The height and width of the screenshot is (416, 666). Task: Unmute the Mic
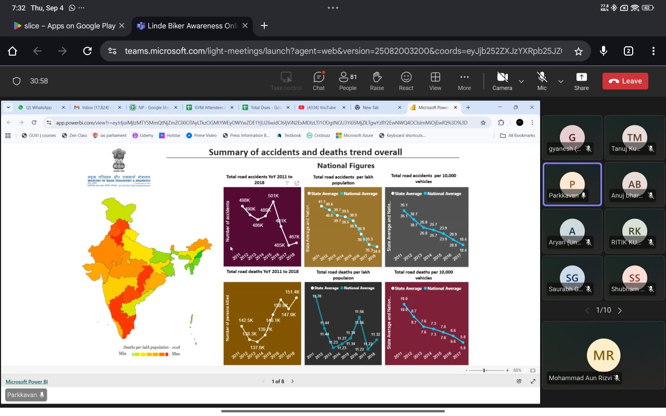pos(542,81)
